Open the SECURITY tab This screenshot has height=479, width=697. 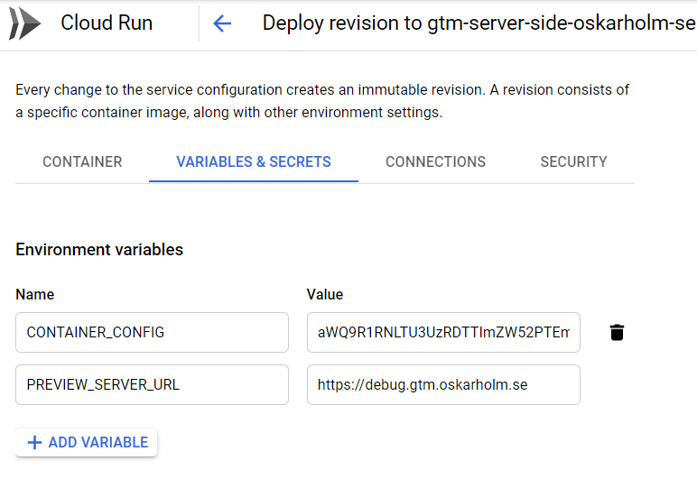click(x=573, y=161)
